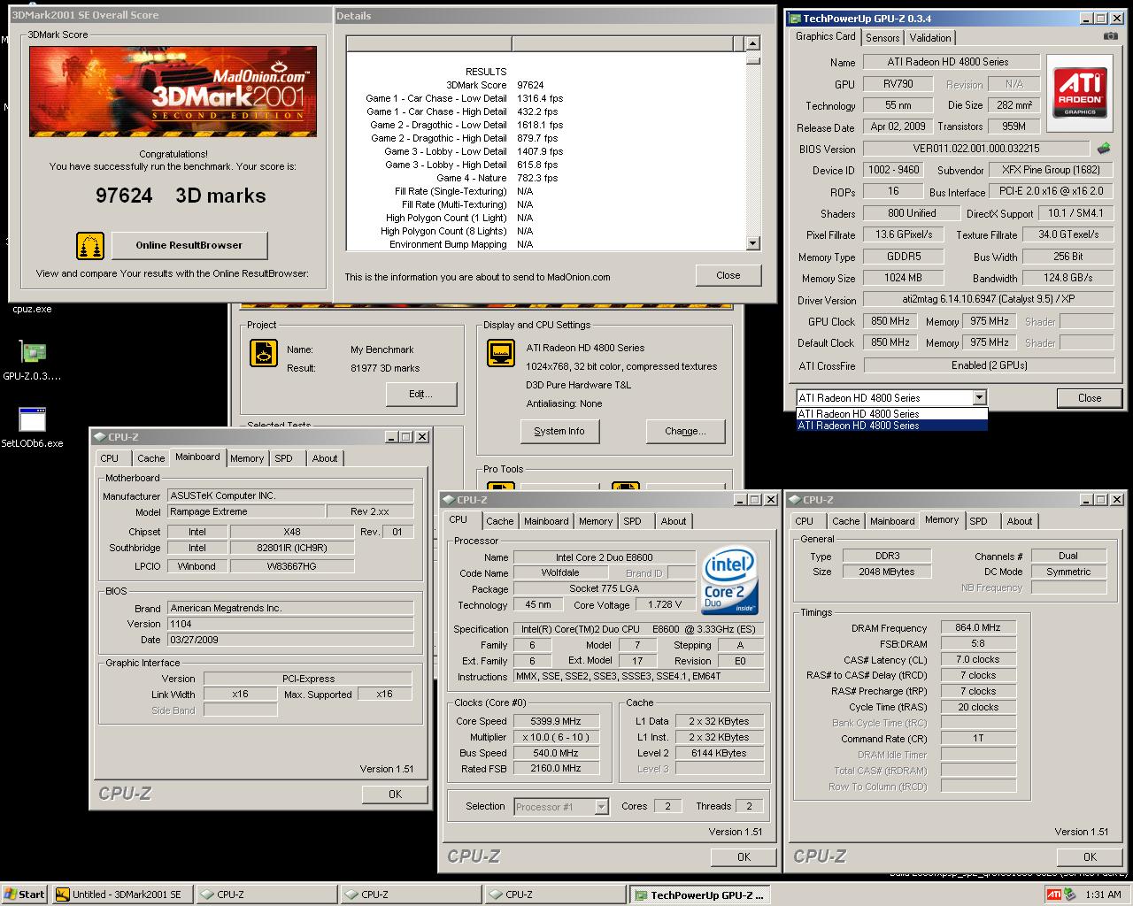The width and height of the screenshot is (1133, 906).
Task: Click the Online ResultBrowser tree icon
Action: 90,245
